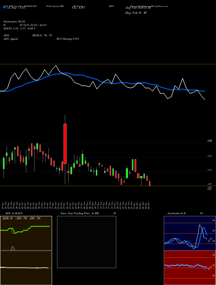
Task: Click the 1.07 price level label
Action: (x=210, y=184)
